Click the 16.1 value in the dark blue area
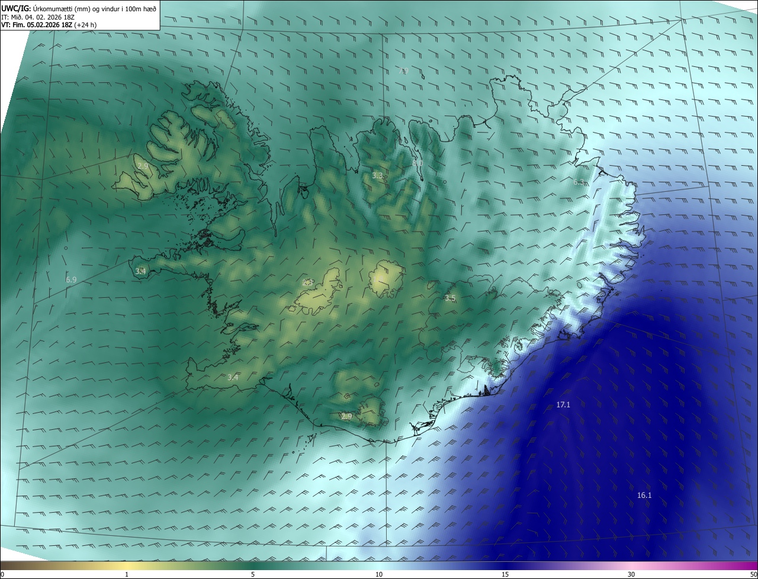 [644, 496]
